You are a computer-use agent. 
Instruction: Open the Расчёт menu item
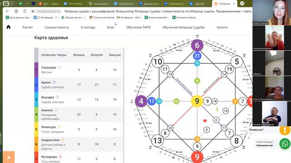click(x=27, y=27)
